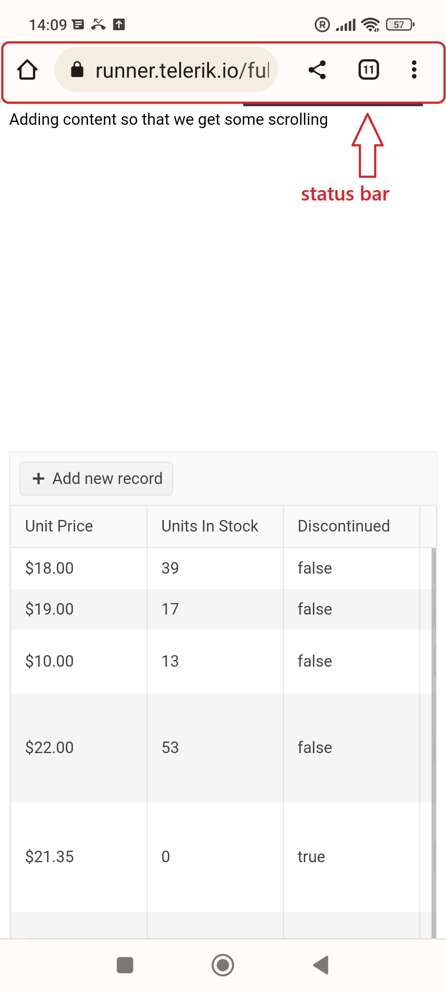Click the 'true' discontinued cell

311,857
